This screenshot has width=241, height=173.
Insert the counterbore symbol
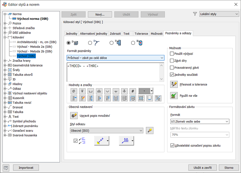[x=90, y=91]
